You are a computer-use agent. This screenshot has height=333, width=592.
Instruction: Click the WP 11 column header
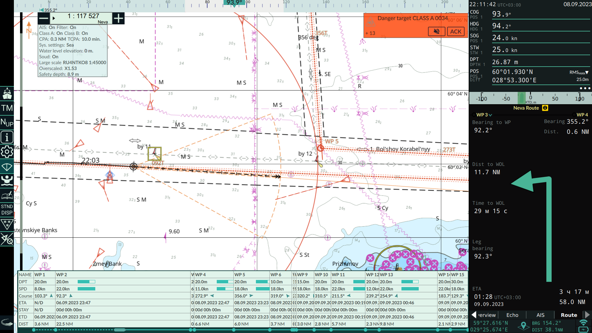coord(348,275)
